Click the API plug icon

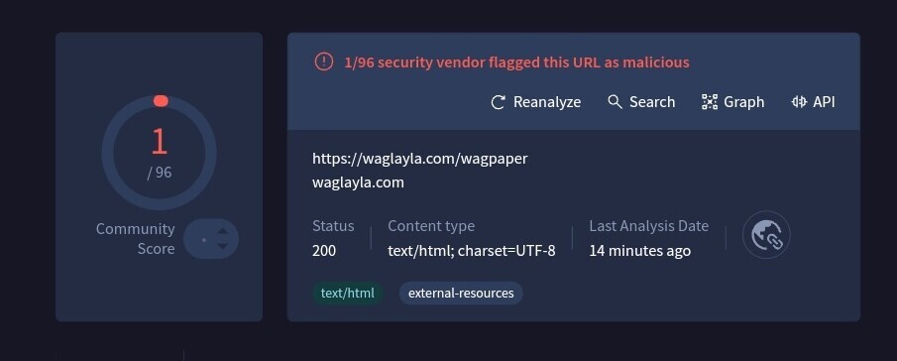(x=799, y=102)
